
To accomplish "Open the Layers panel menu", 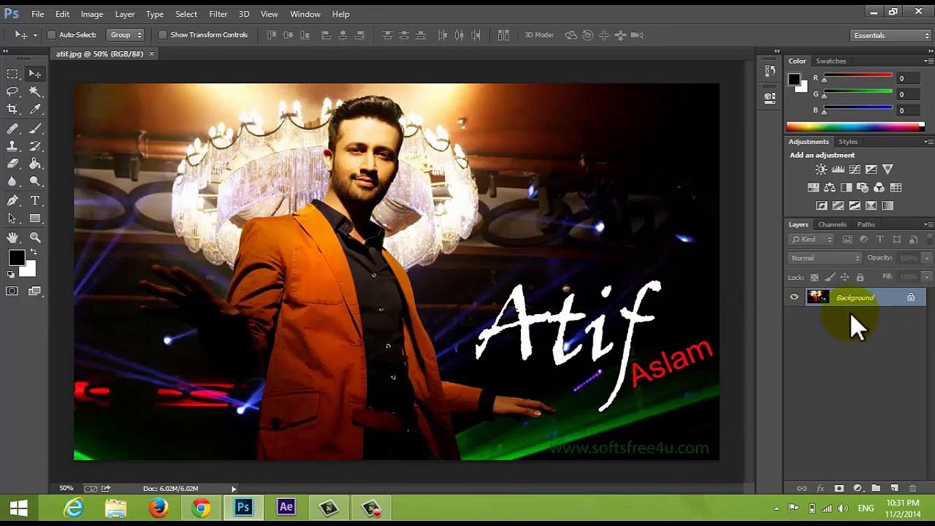I will point(928,224).
